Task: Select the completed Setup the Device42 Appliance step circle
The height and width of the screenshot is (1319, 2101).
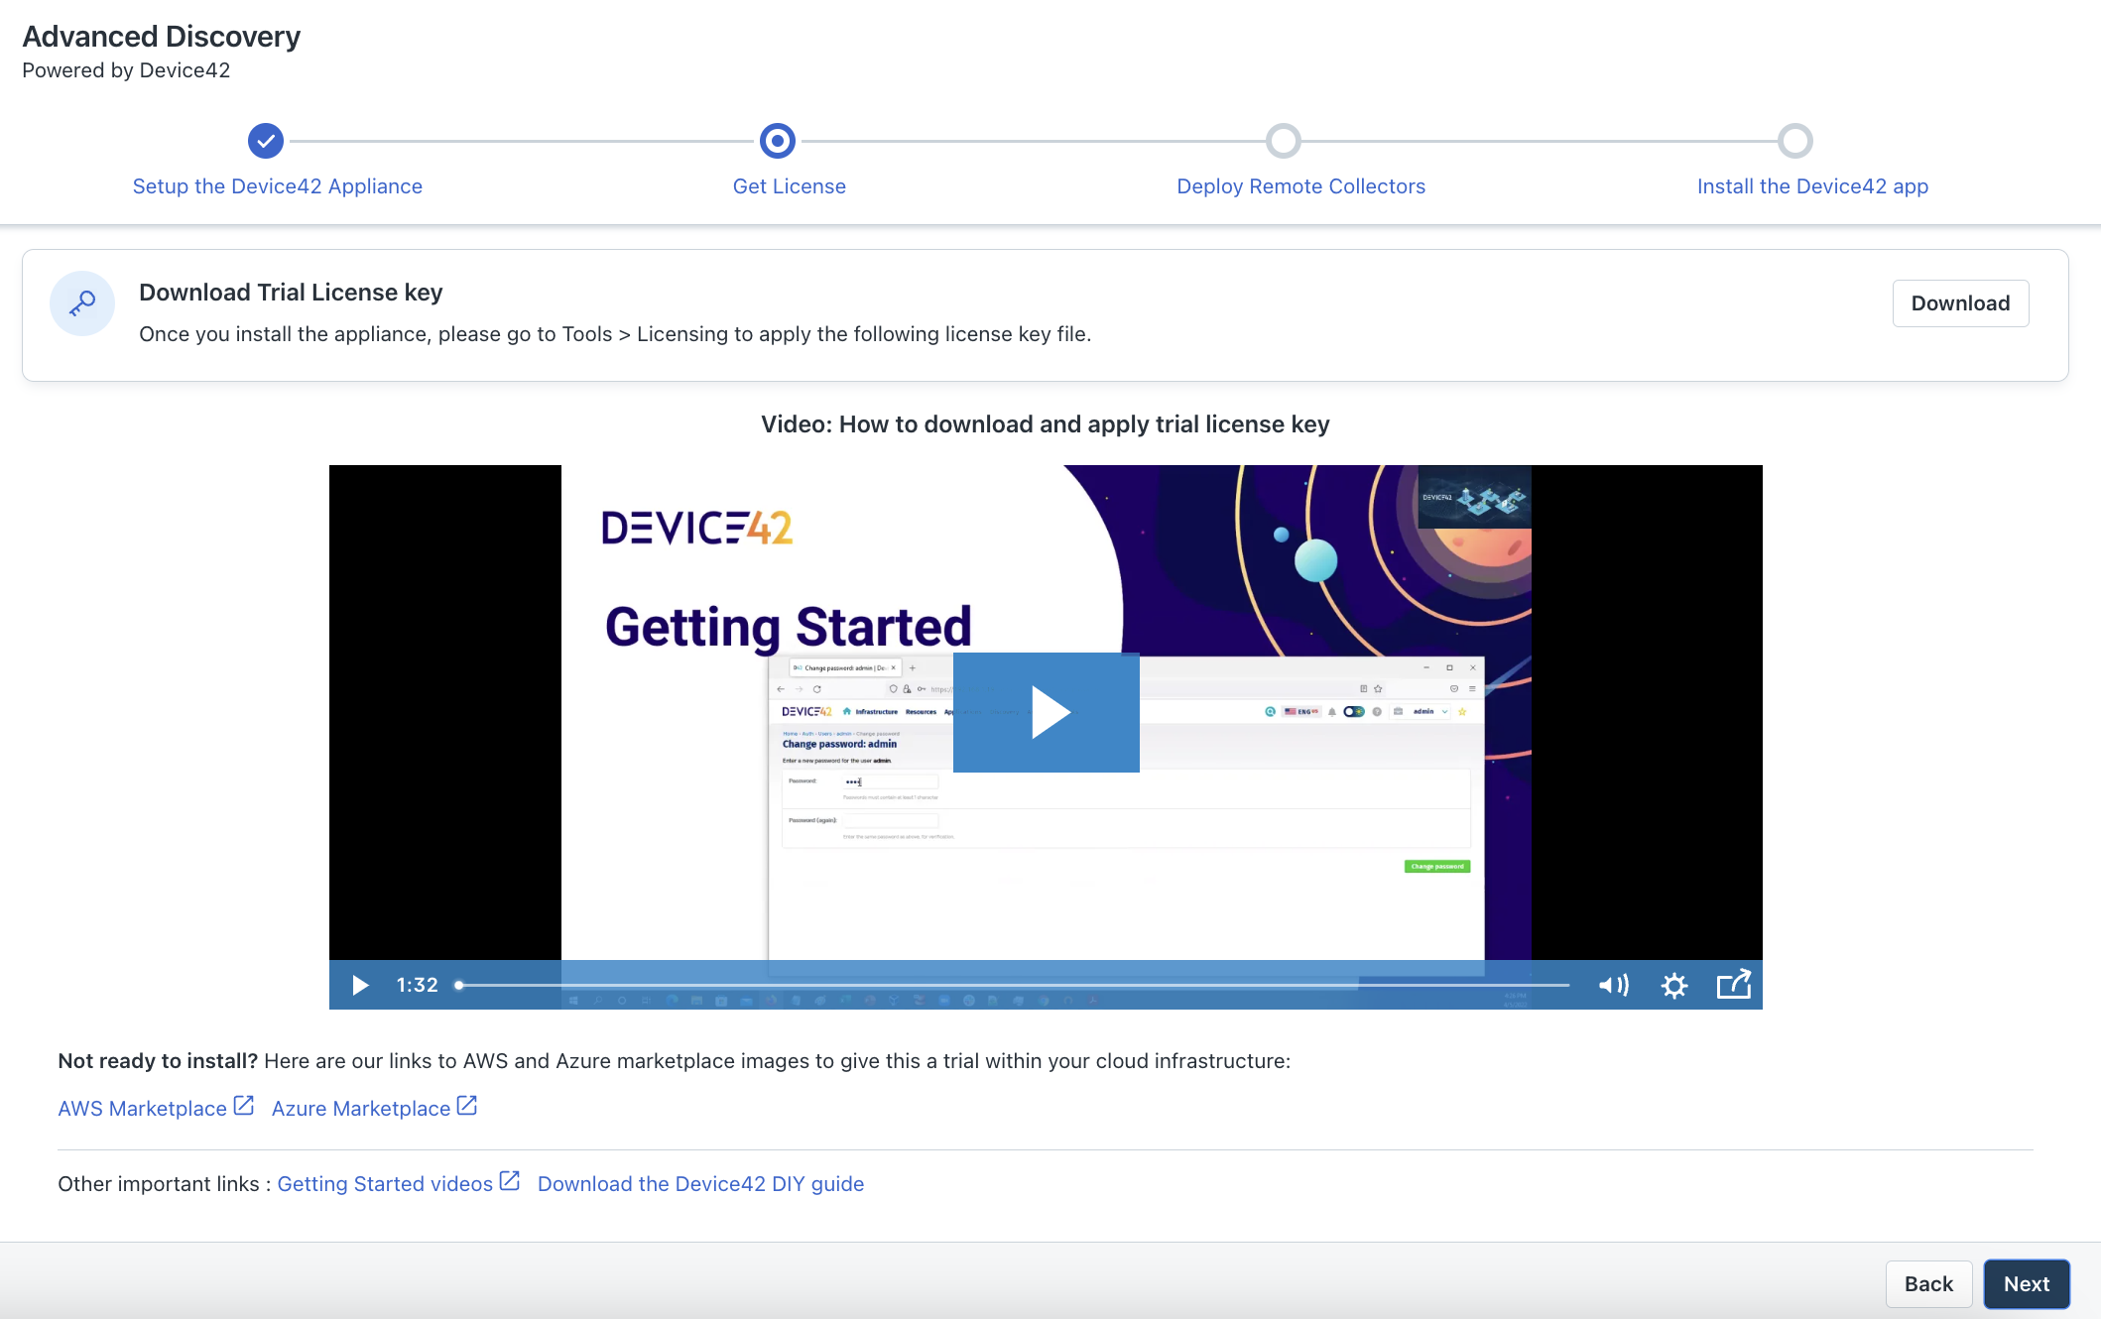Action: tap(266, 141)
